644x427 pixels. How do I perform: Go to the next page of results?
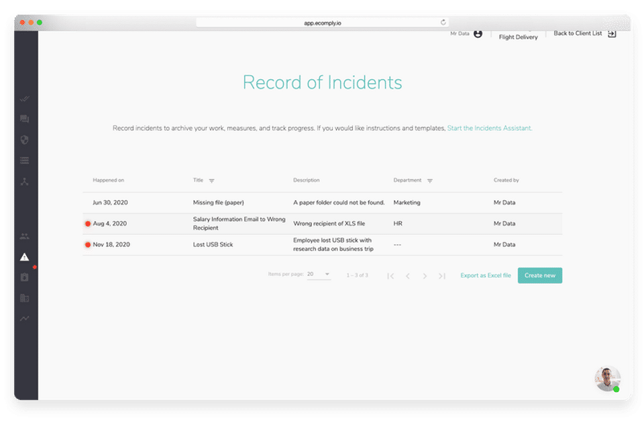pyautogui.click(x=425, y=276)
